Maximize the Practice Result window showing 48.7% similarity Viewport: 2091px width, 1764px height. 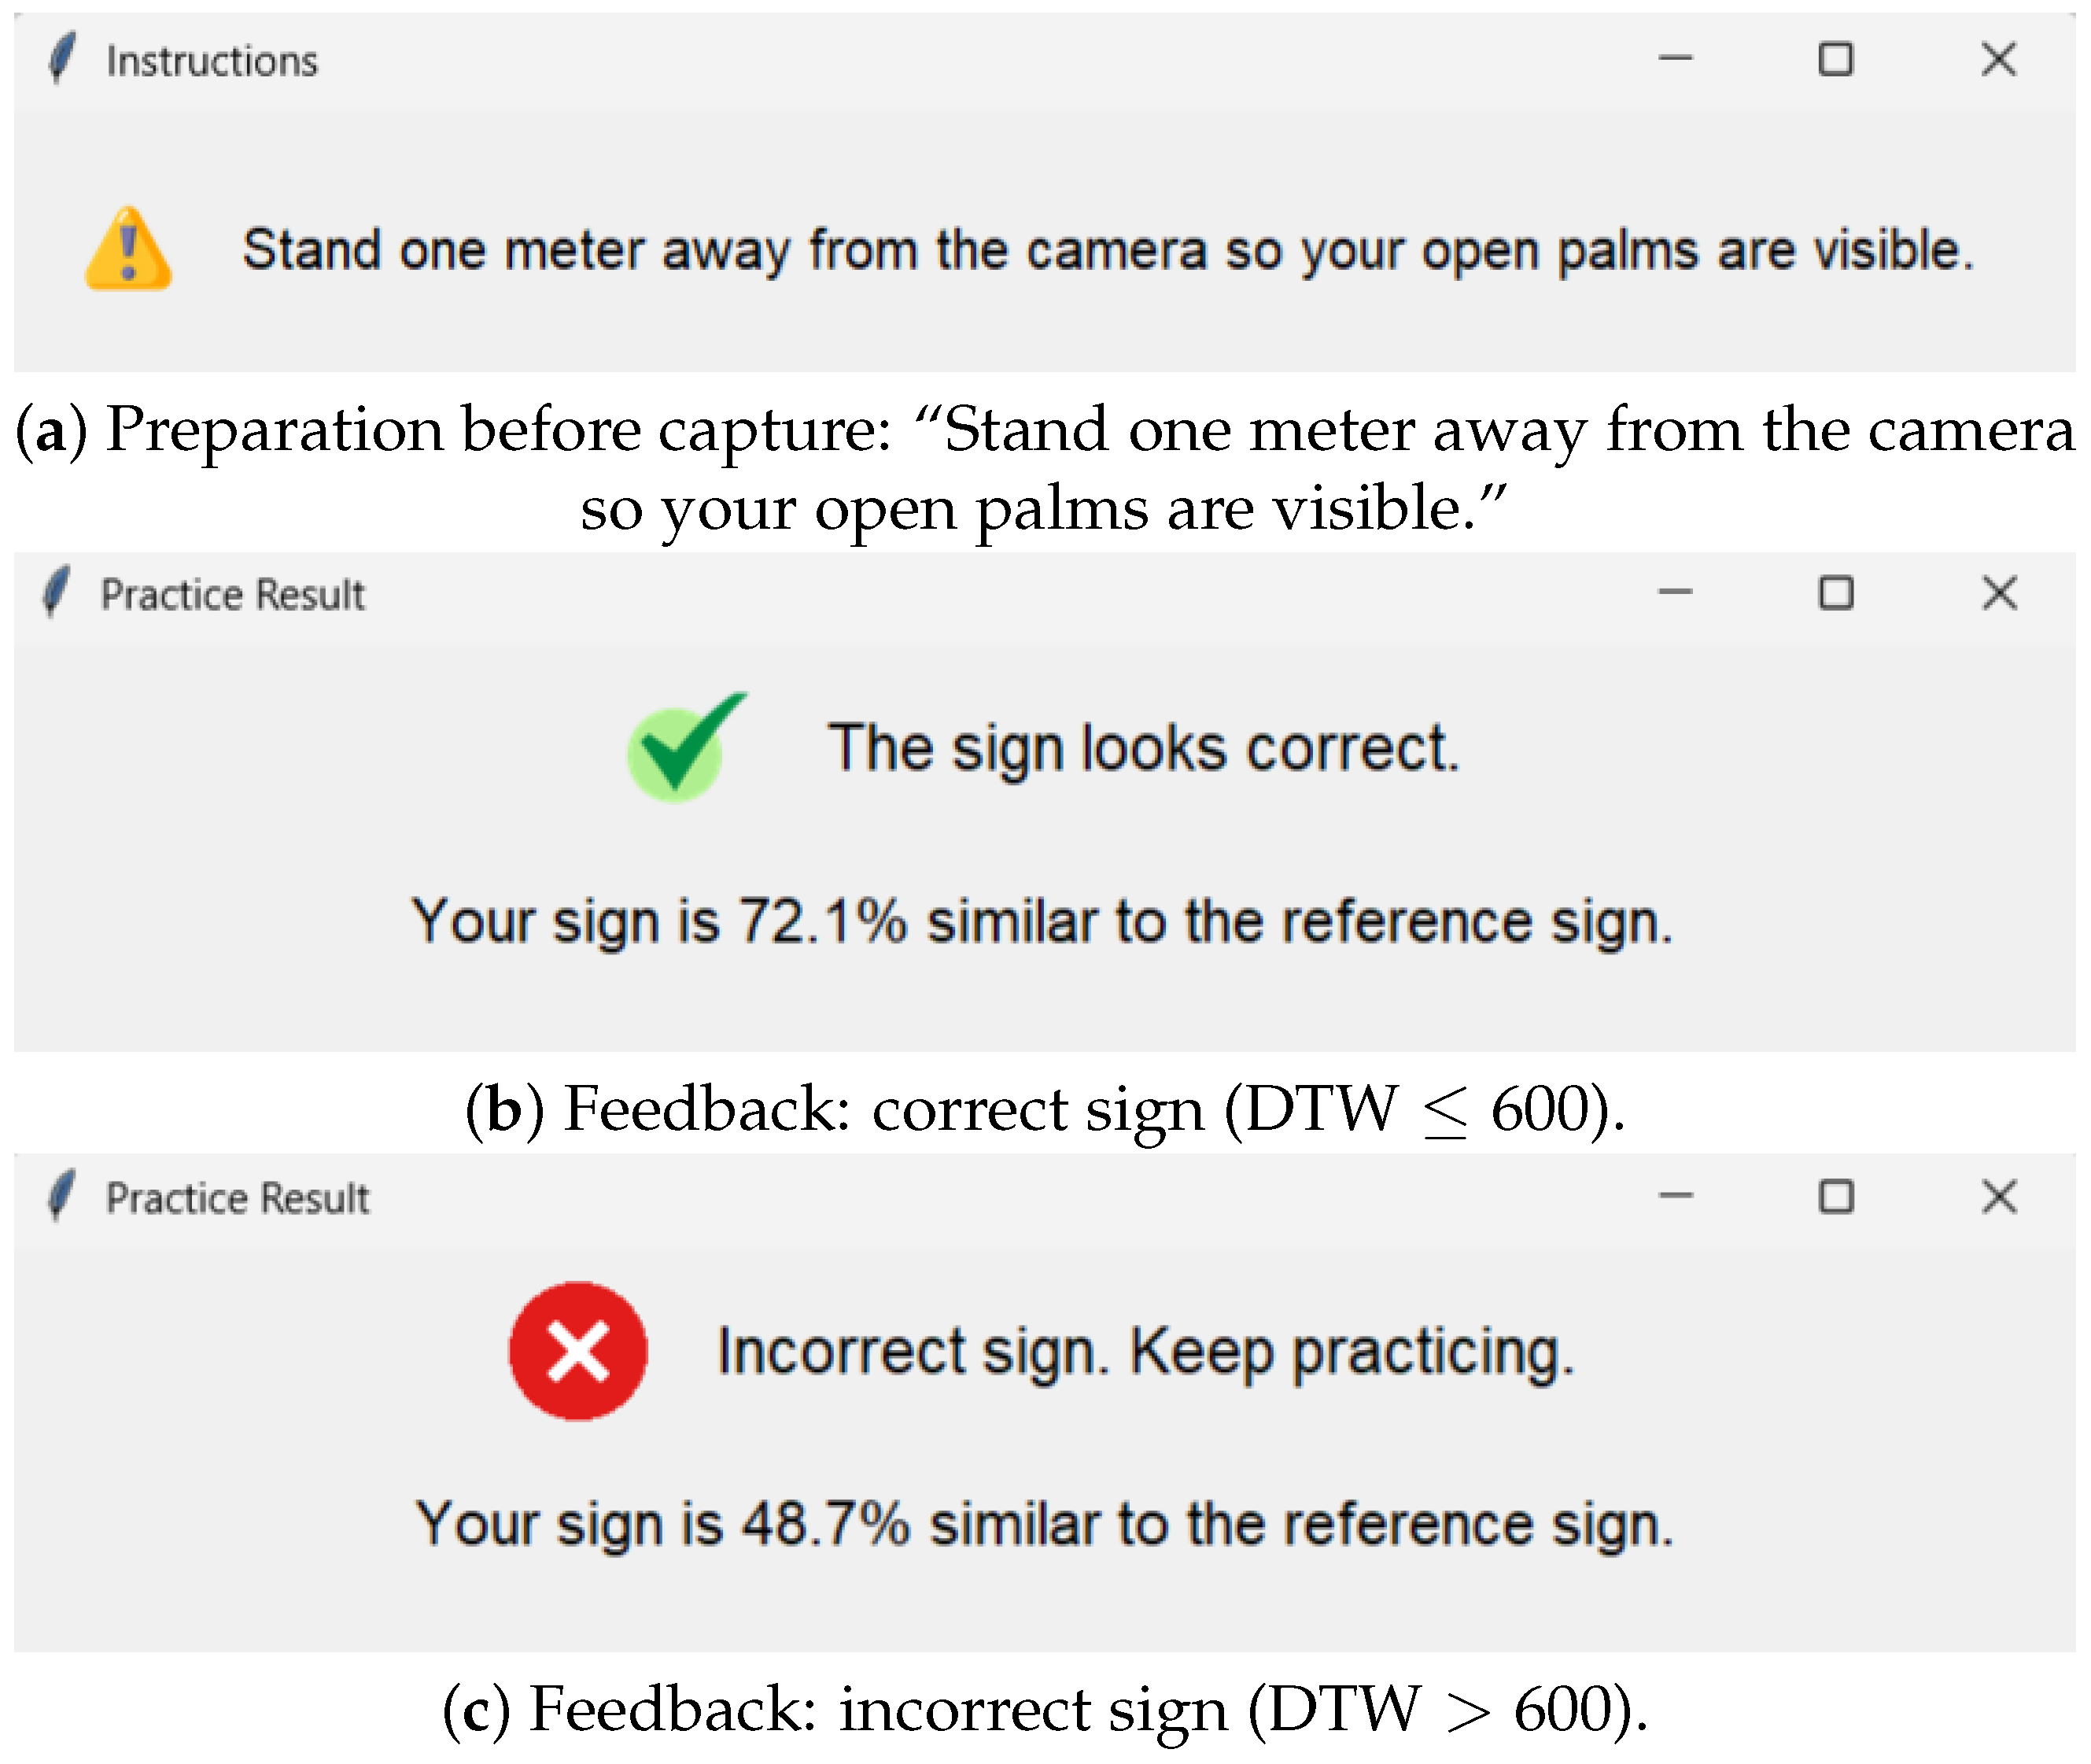pyautogui.click(x=1835, y=1196)
